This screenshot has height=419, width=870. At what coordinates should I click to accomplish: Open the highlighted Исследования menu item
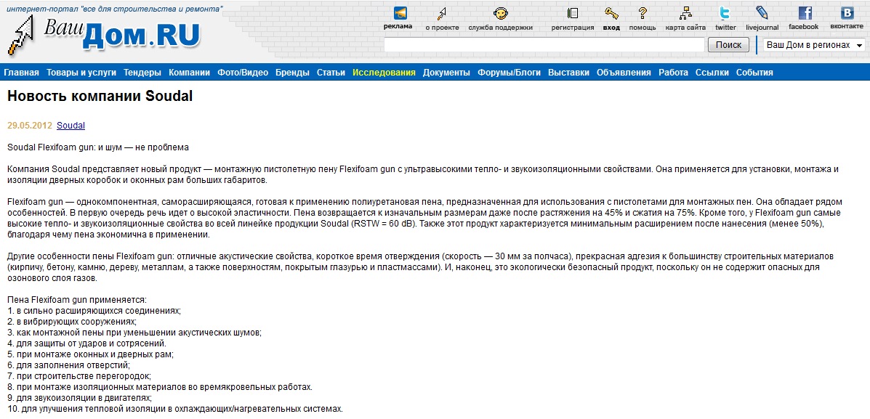pos(384,73)
